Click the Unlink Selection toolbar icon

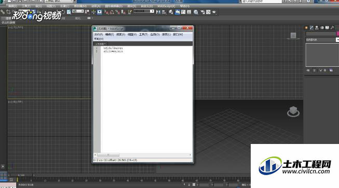tap(9, 12)
